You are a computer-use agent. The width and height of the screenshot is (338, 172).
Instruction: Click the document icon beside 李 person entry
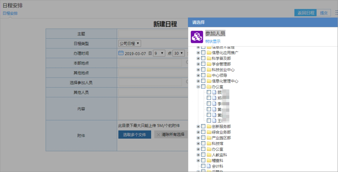214,104
